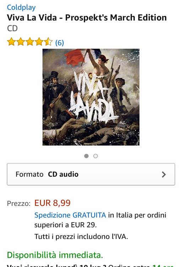Select the fourth gold rating star
Screen dimensions: 181x267
pyautogui.click(x=39, y=42)
